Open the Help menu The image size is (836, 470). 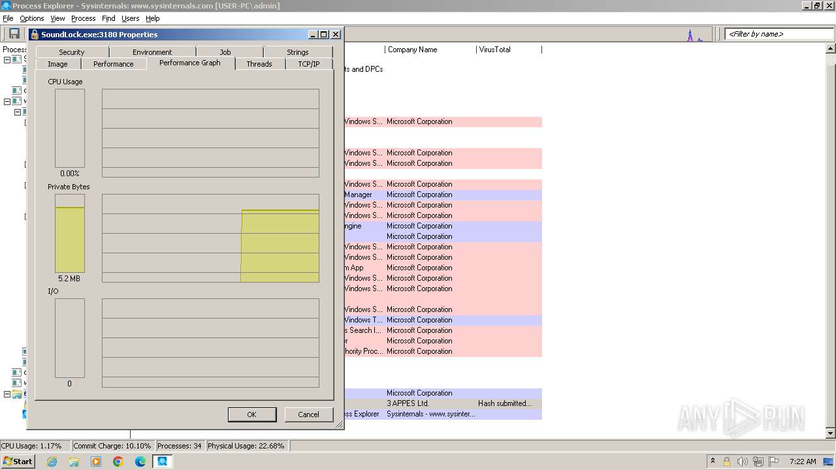click(152, 18)
